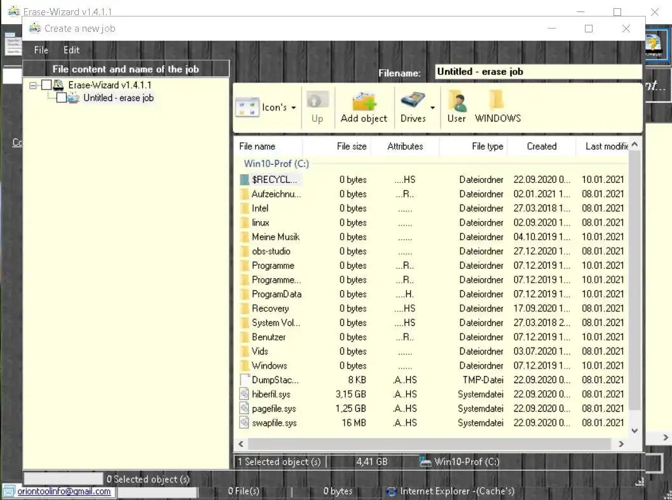Click the 3,15 GB size of hiberfil.sys
This screenshot has width=672, height=500.
pyautogui.click(x=351, y=394)
